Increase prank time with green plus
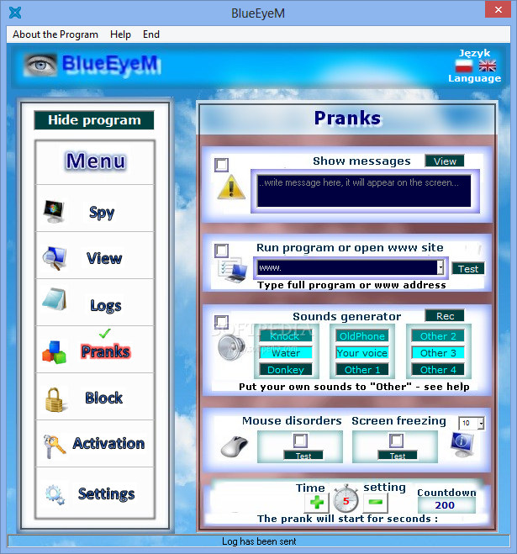Image resolution: width=517 pixels, height=554 pixels. (317, 503)
